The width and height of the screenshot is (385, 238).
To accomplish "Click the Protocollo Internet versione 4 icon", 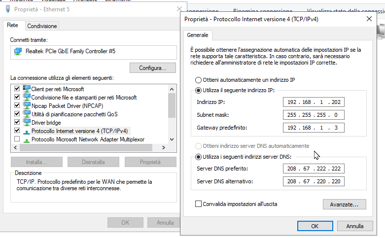I will [27, 131].
